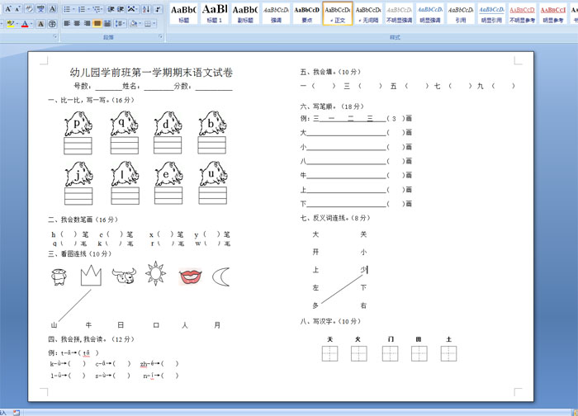Sort the selected text

(x=146, y=9)
